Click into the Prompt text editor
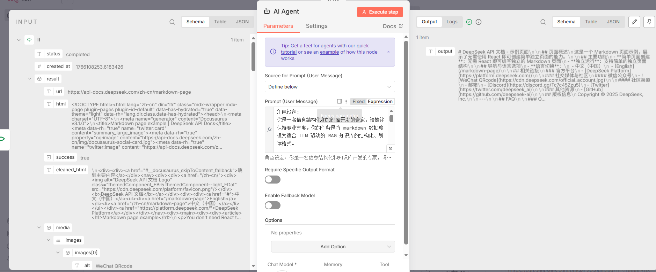The height and width of the screenshot is (272, 656). (330, 129)
